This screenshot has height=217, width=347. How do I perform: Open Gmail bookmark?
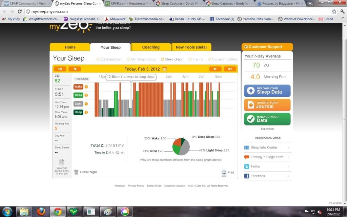pyautogui.click(x=326, y=19)
